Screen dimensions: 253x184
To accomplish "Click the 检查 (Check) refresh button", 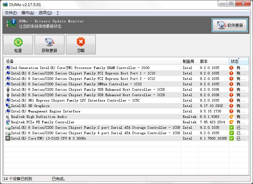I will pyautogui.click(x=18, y=44).
